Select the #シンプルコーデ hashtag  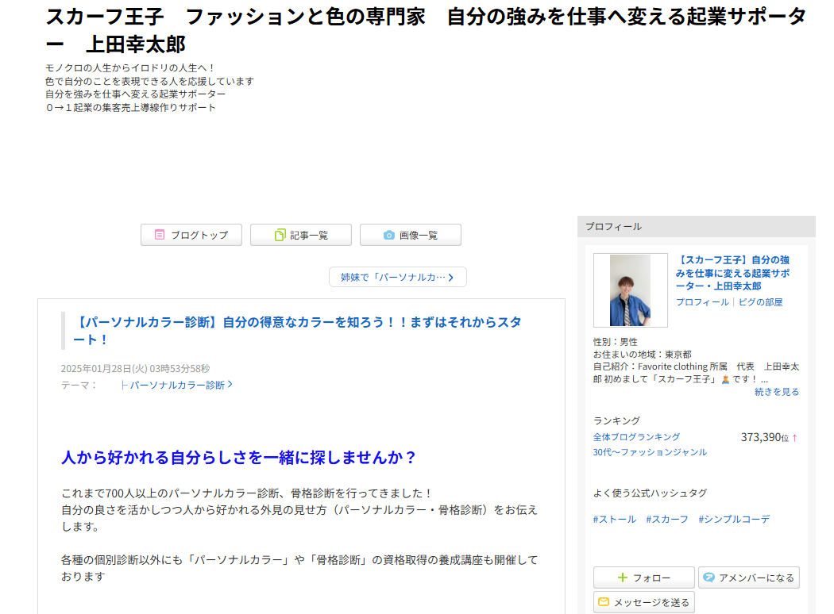click(x=733, y=520)
